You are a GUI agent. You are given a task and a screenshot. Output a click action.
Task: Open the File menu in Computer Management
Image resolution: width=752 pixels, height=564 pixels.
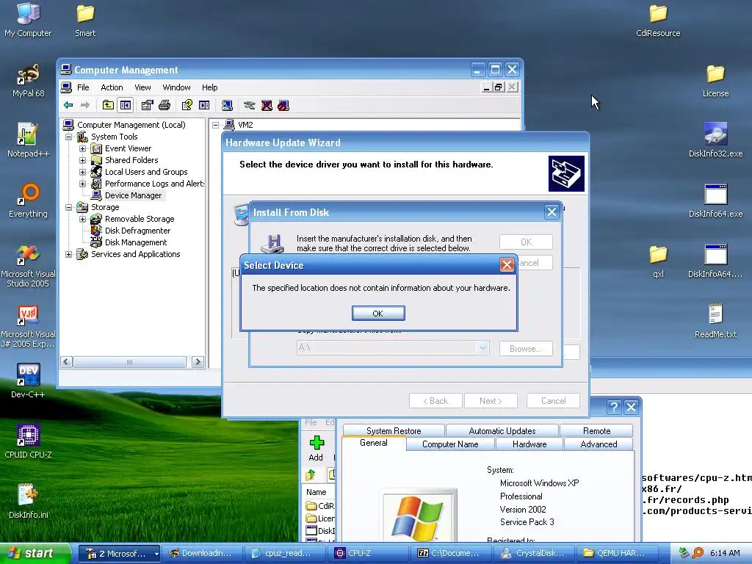[x=83, y=87]
